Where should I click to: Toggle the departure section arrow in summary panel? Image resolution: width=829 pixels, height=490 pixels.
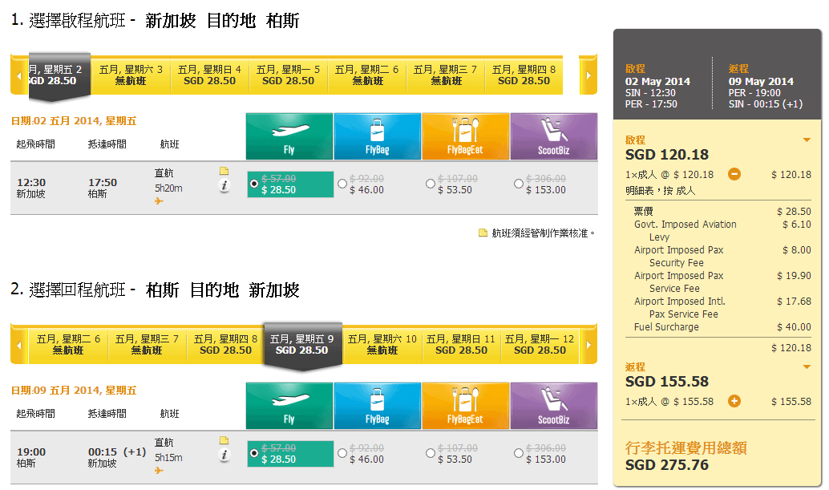806,141
